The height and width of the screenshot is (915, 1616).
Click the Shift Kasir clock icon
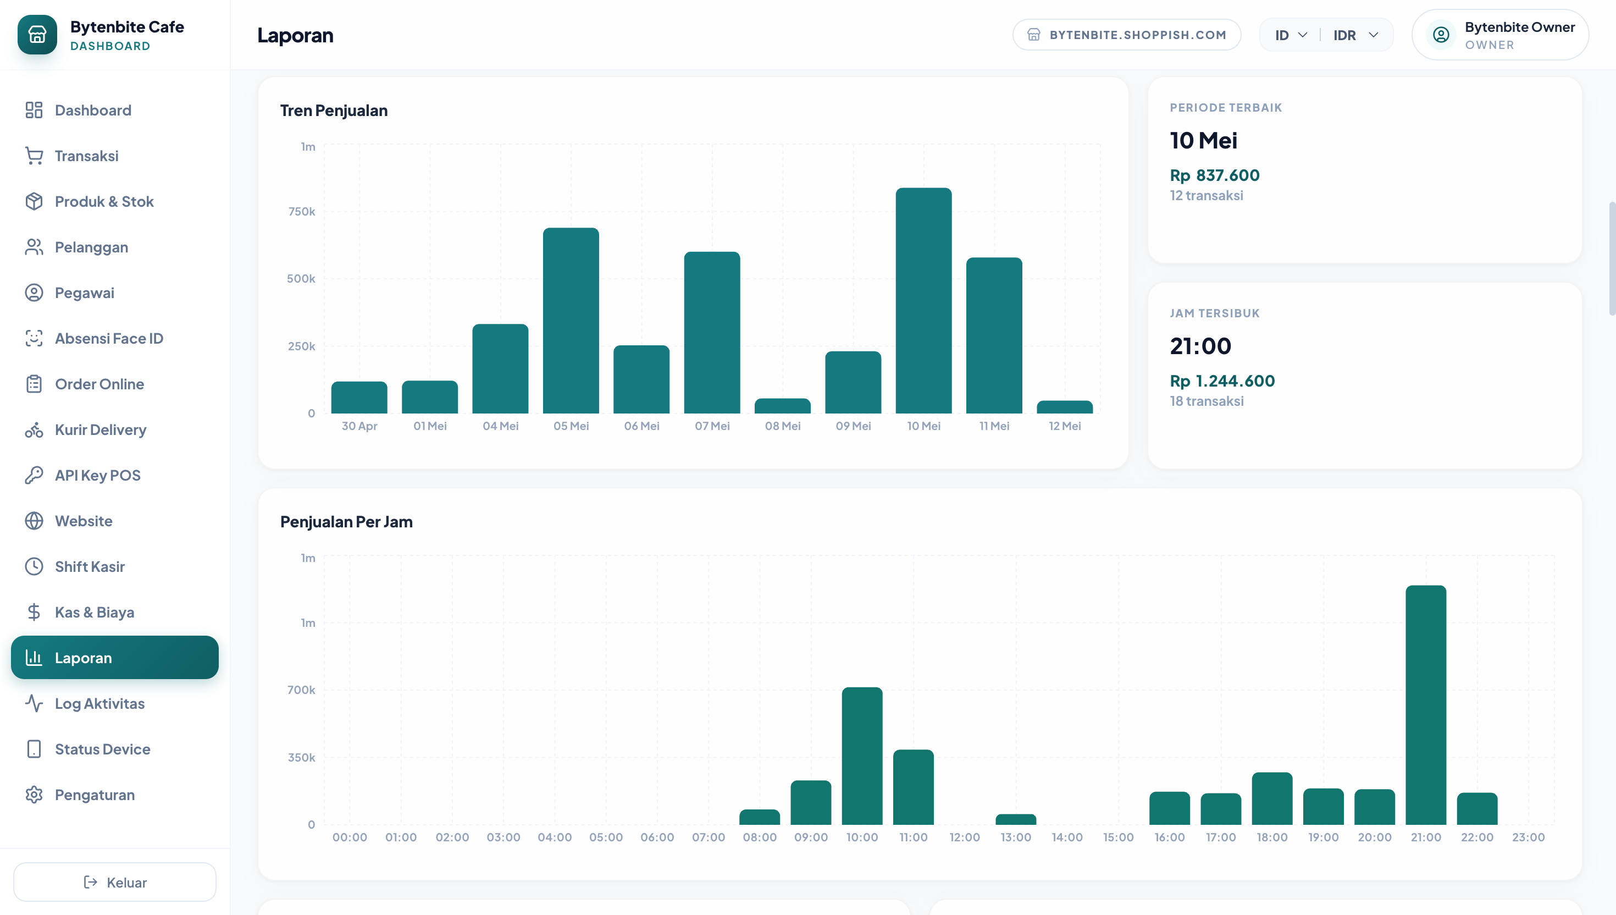(34, 566)
